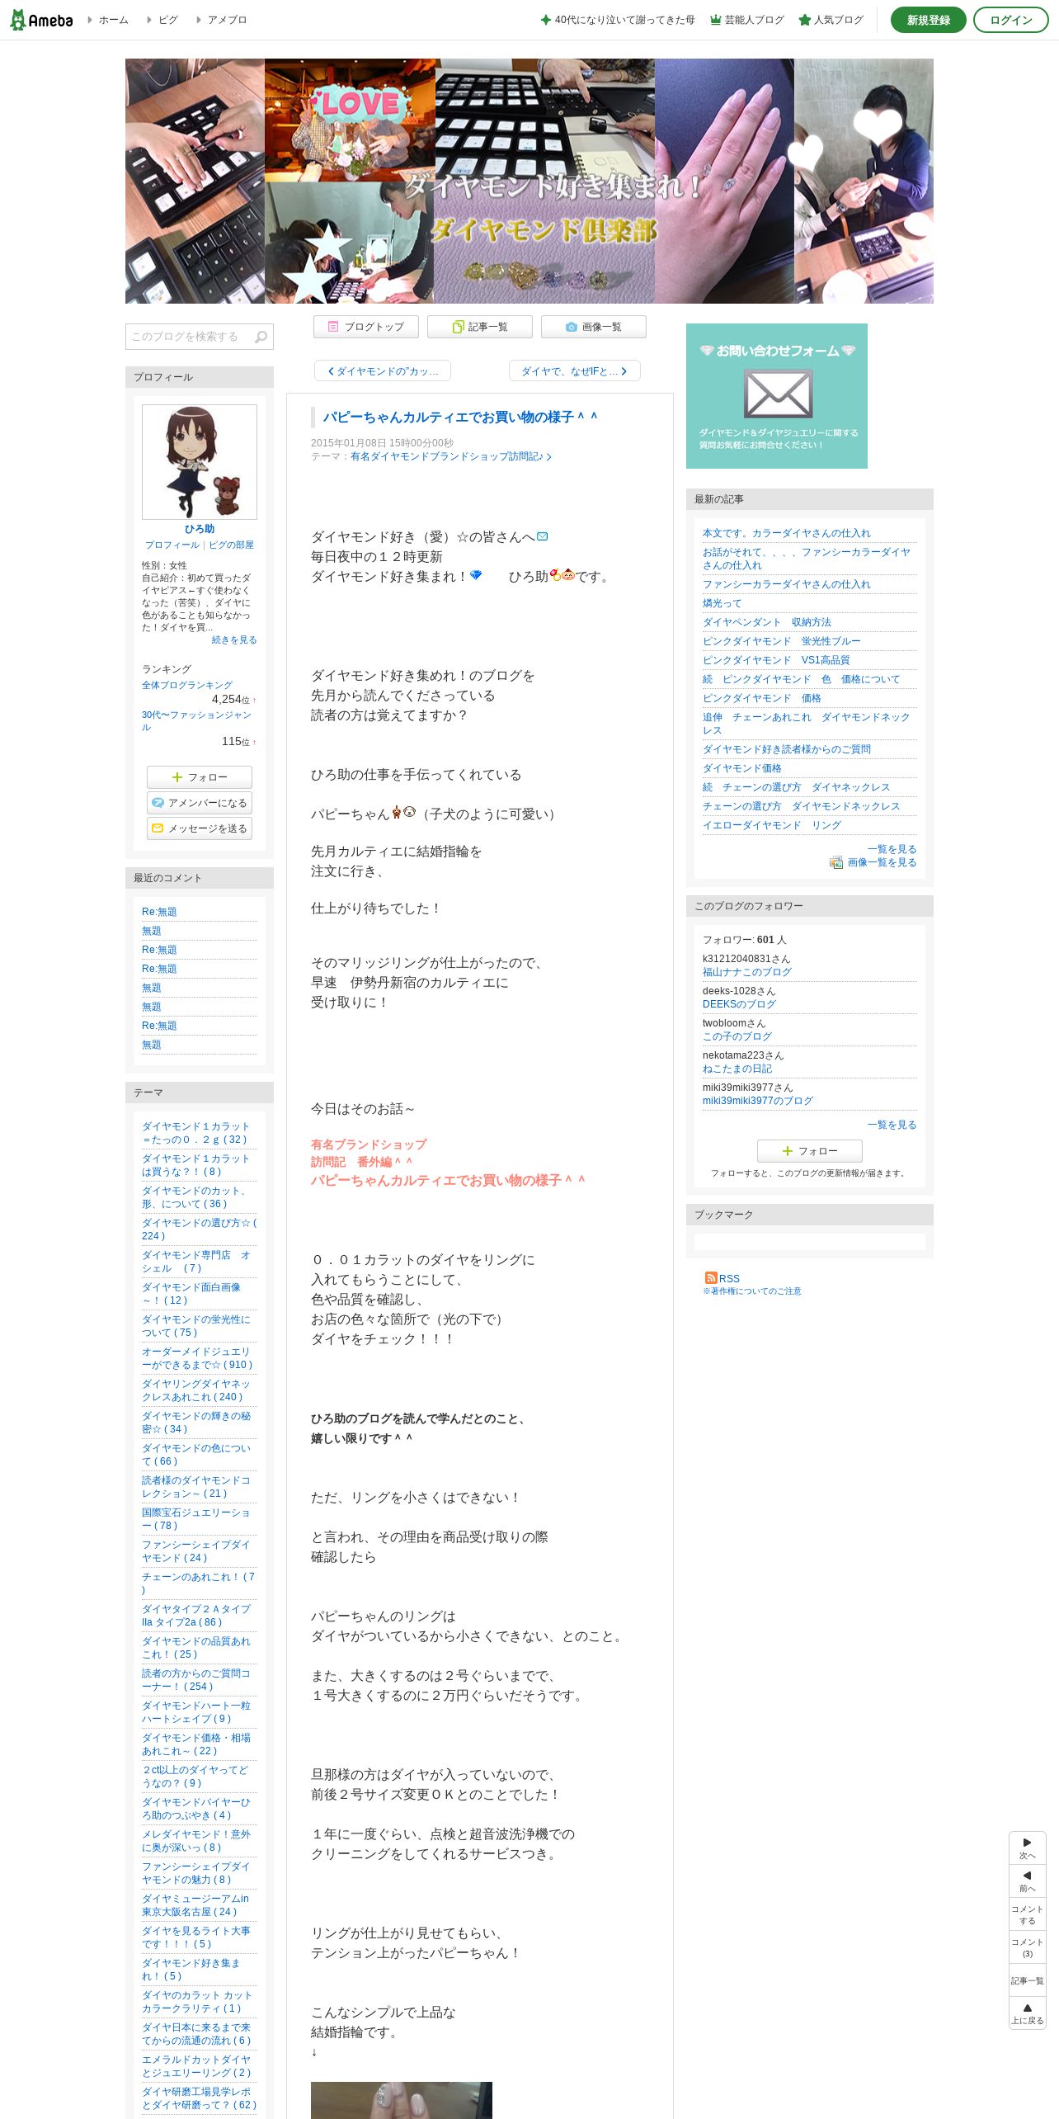Image resolution: width=1059 pixels, height=2119 pixels.
Task: Open theme ダイヤモンドの蛍光性について (75)
Action: pos(196,1326)
